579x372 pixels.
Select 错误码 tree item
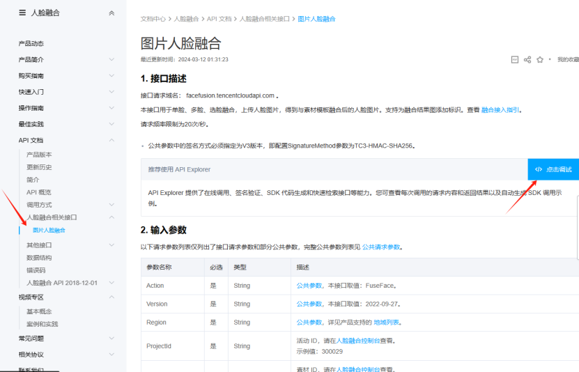[x=36, y=270]
